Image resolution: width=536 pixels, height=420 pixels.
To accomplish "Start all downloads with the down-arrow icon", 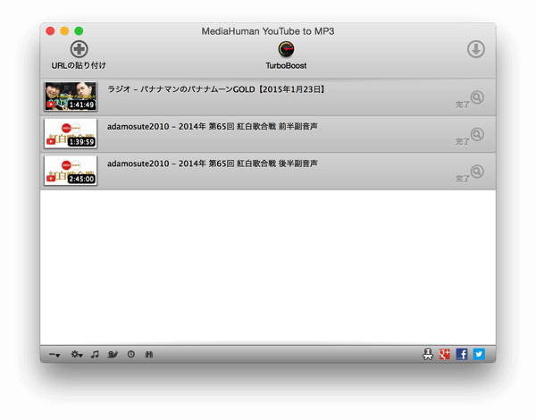I will point(476,49).
